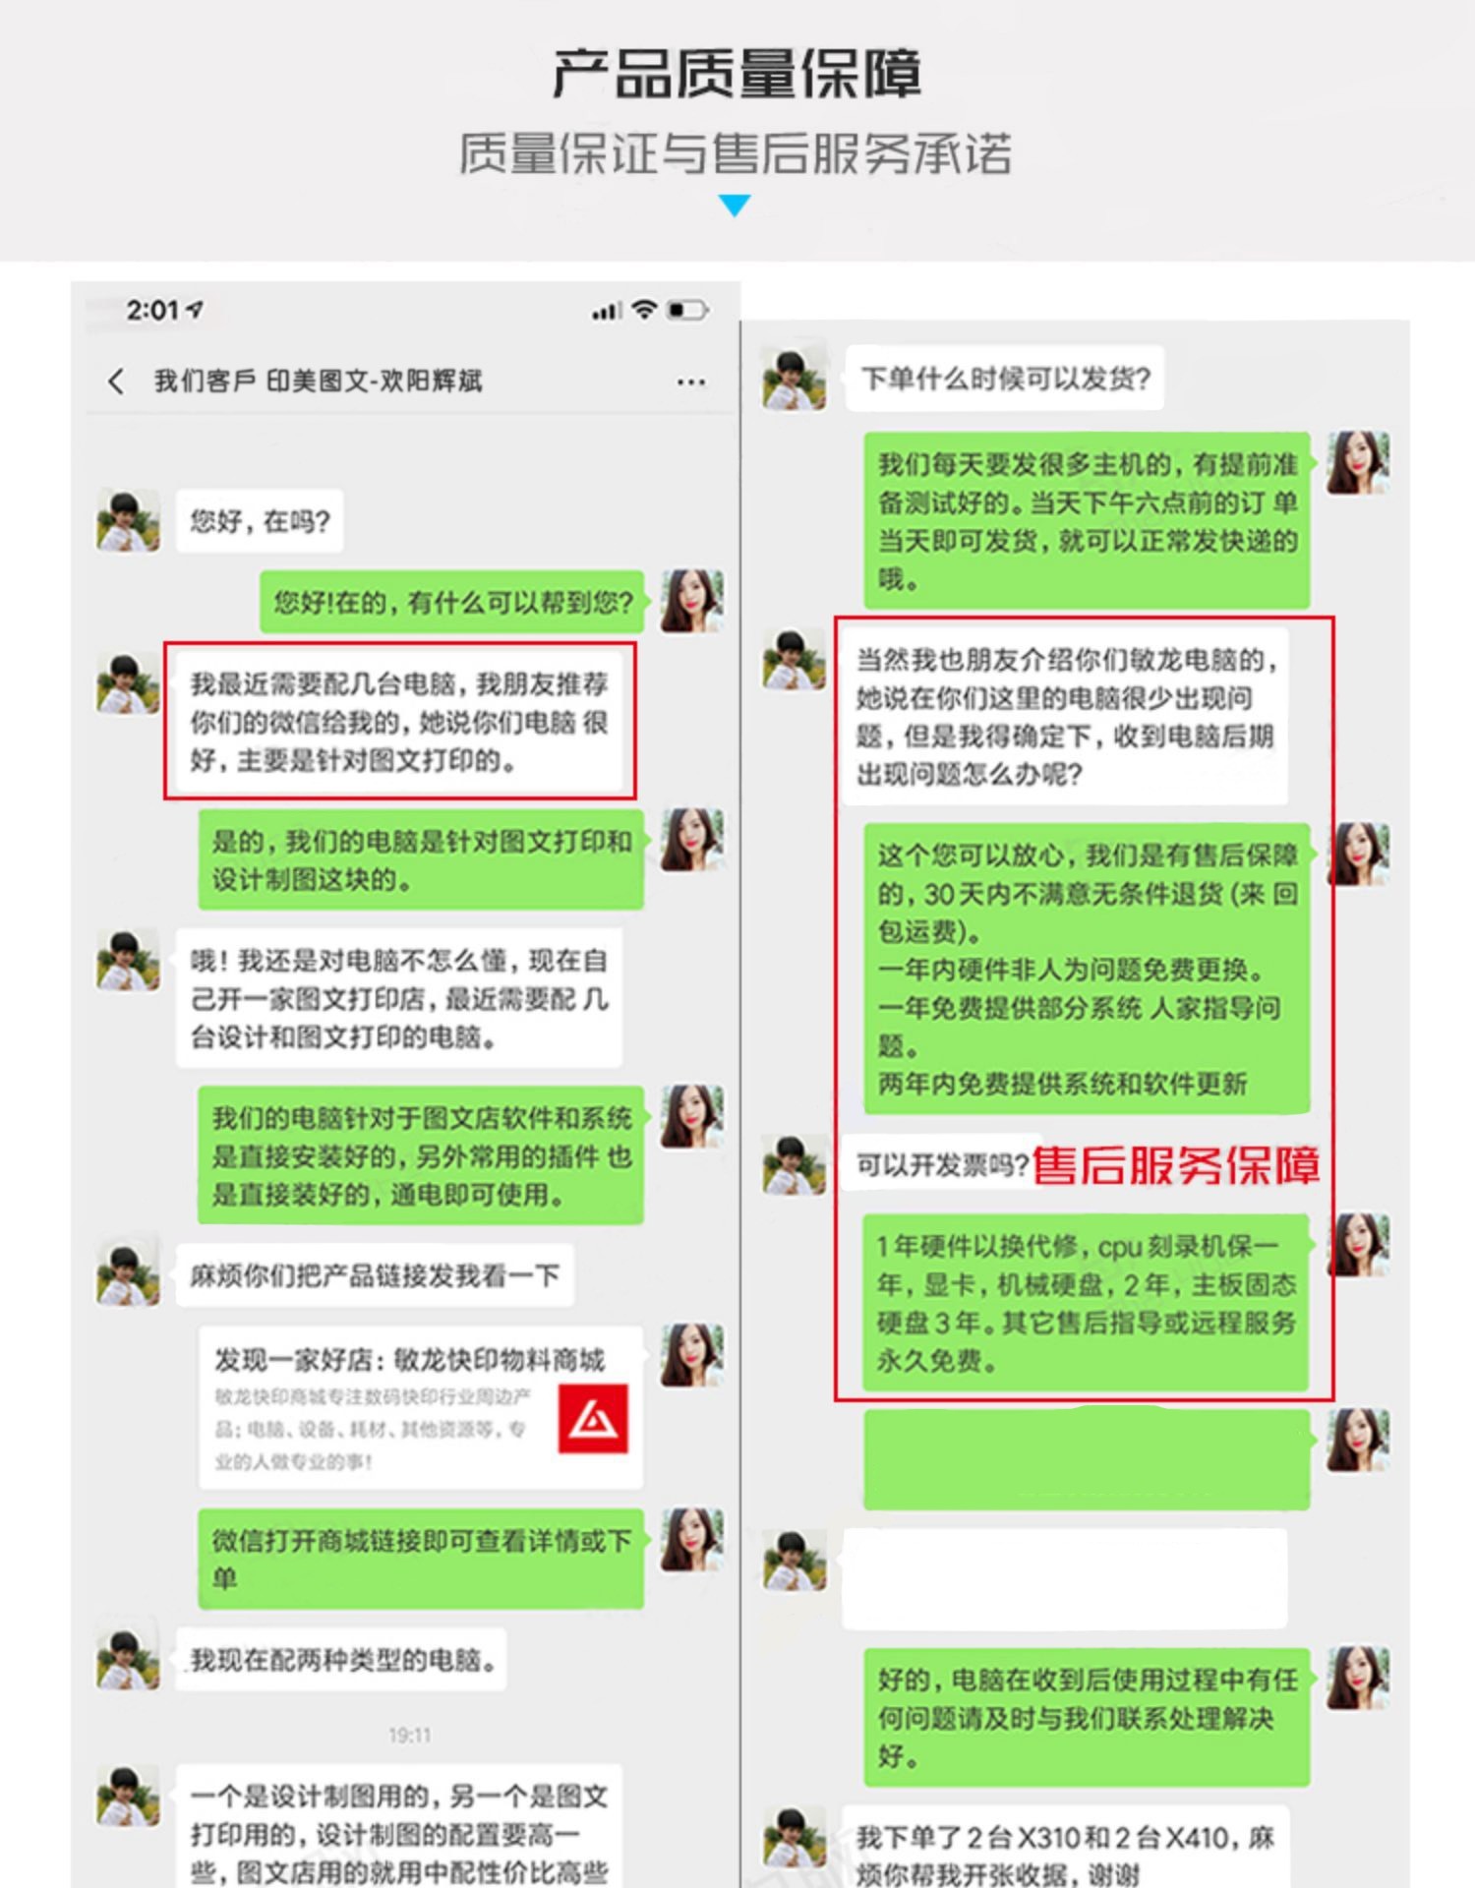Open the '发现一家好店: 敏龙快印物料商城' link card
This screenshot has height=1888, width=1475.
421,1407
